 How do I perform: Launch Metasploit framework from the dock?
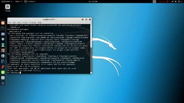3,39
